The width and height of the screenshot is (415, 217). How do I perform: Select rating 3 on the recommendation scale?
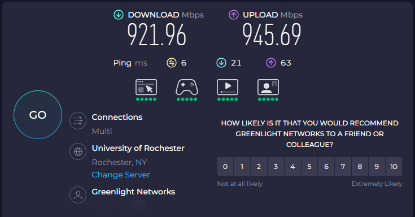(x=276, y=166)
